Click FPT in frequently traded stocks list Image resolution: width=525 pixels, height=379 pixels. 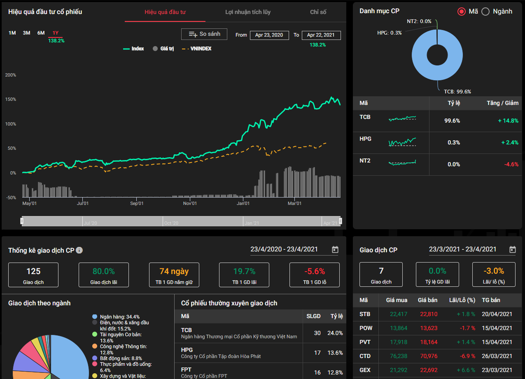tap(186, 370)
